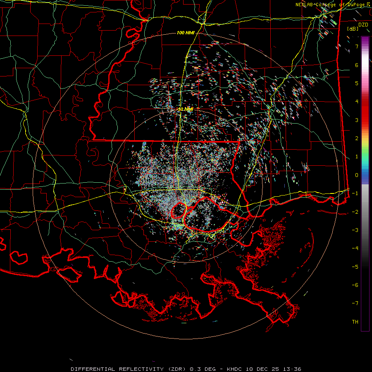Select the -5 tick label on color scale
Image resolution: width=372 pixels, height=372 pixels.
pos(355,267)
